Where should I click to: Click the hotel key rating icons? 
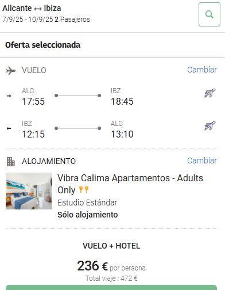click(x=84, y=190)
